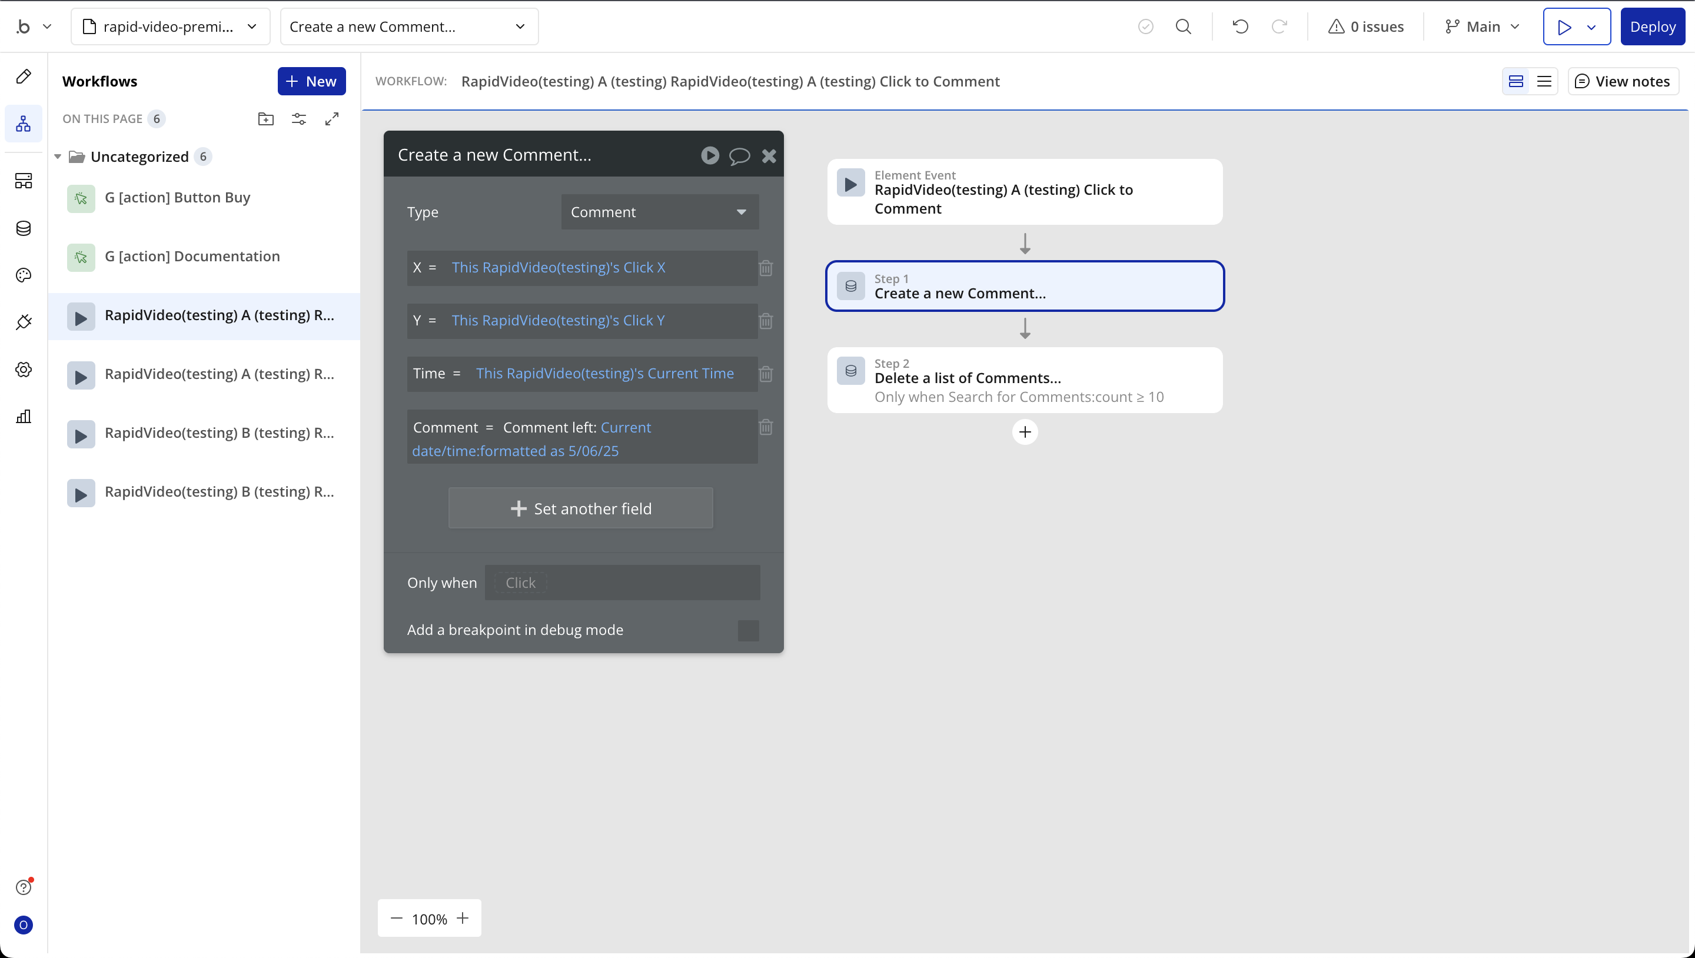Image resolution: width=1695 pixels, height=958 pixels.
Task: Select Step 2 Delete a list of Comments
Action: pos(1025,380)
